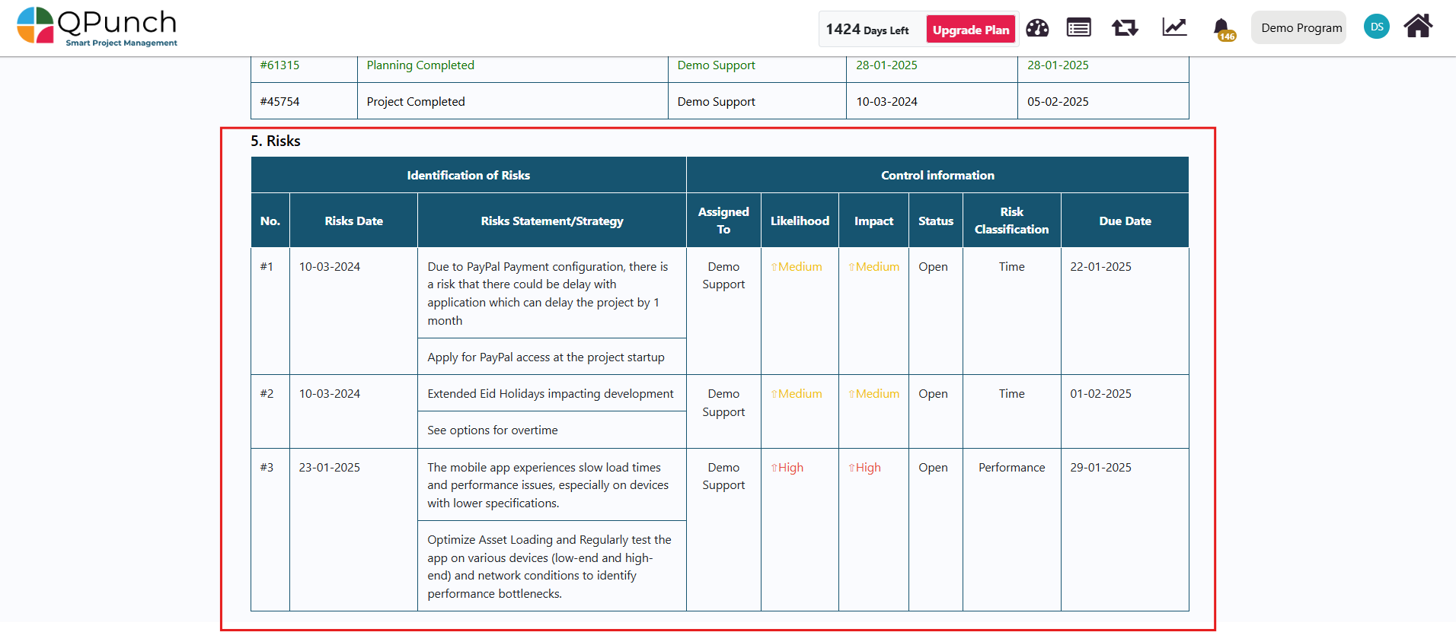Click the Assigned To column header

point(723,221)
